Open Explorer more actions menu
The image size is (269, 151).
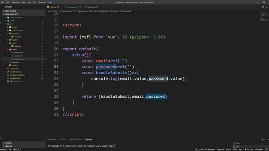[42, 7]
